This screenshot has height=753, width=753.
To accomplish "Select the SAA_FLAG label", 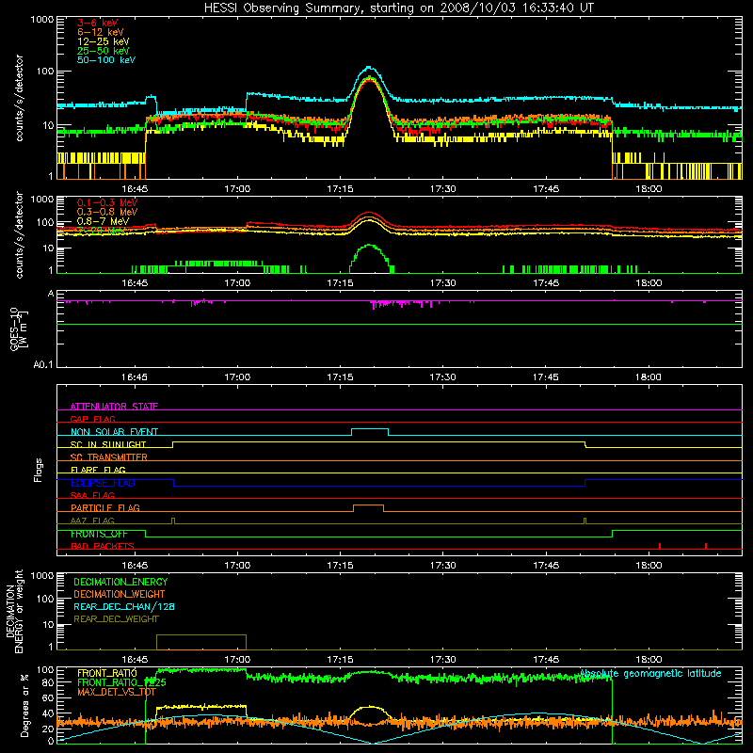I will tap(92, 495).
